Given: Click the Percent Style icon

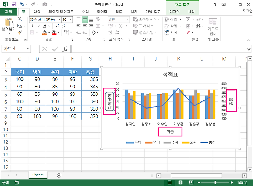Looking at the screenshot, I should tap(121, 26).
